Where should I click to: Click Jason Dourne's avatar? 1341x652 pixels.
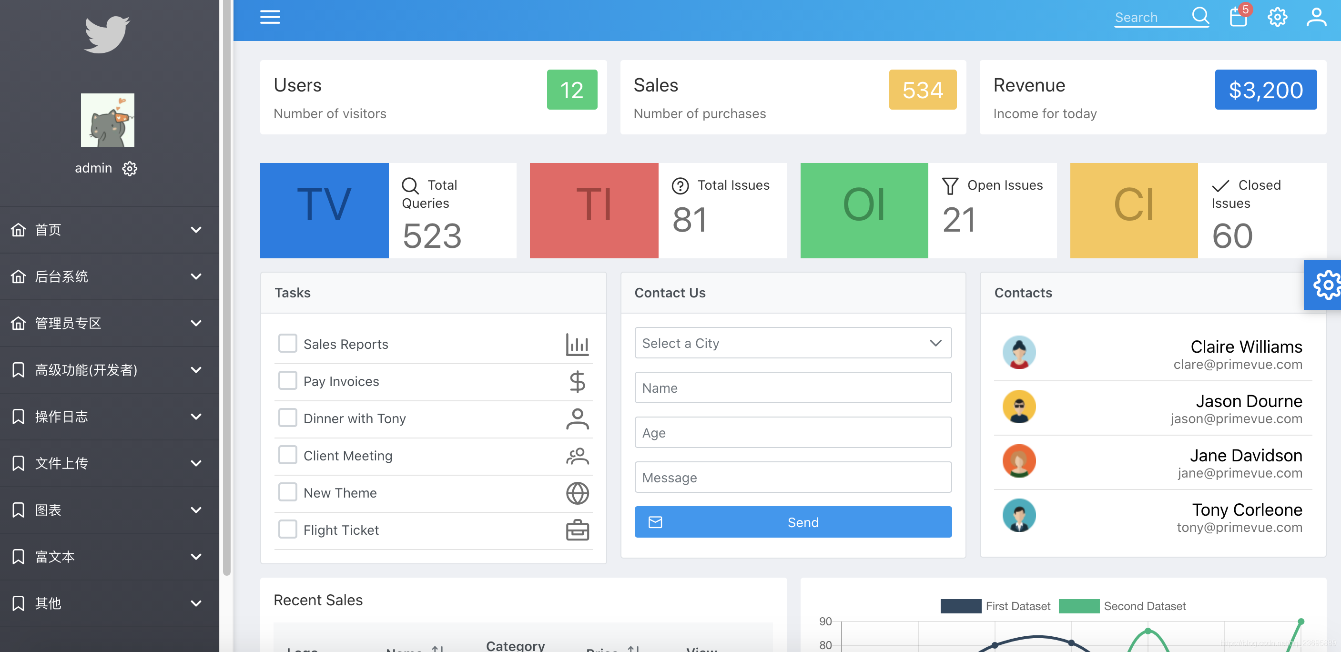point(1019,407)
